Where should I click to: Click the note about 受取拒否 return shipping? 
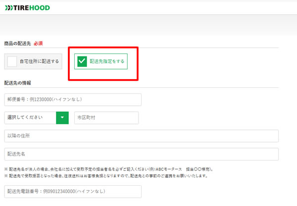109,176
